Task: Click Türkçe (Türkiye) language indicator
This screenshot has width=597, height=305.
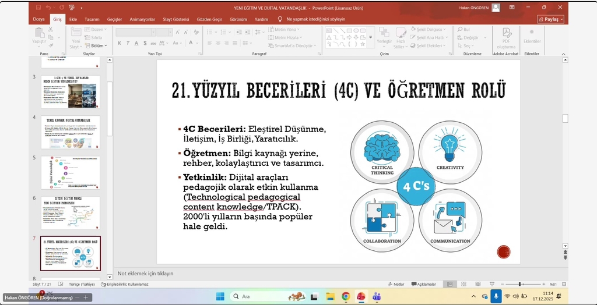Action: tap(82, 284)
